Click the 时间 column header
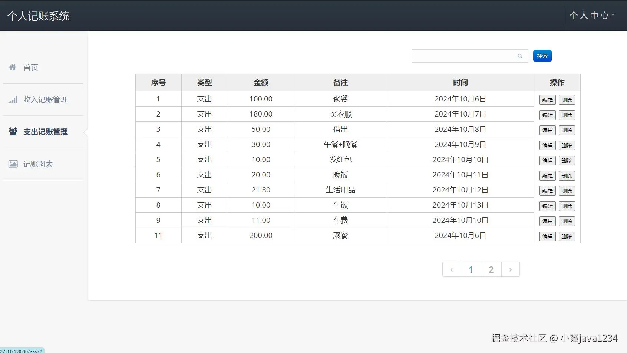Image resolution: width=627 pixels, height=353 pixels. tap(461, 83)
